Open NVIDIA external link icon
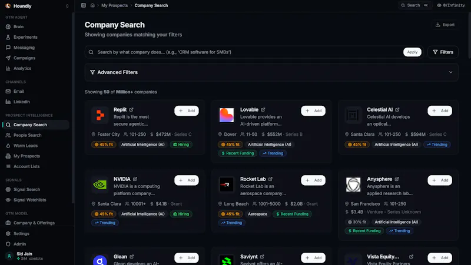 tap(135, 179)
